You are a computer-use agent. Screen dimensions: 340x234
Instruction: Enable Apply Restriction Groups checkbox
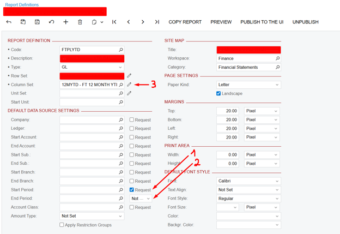tap(62, 225)
